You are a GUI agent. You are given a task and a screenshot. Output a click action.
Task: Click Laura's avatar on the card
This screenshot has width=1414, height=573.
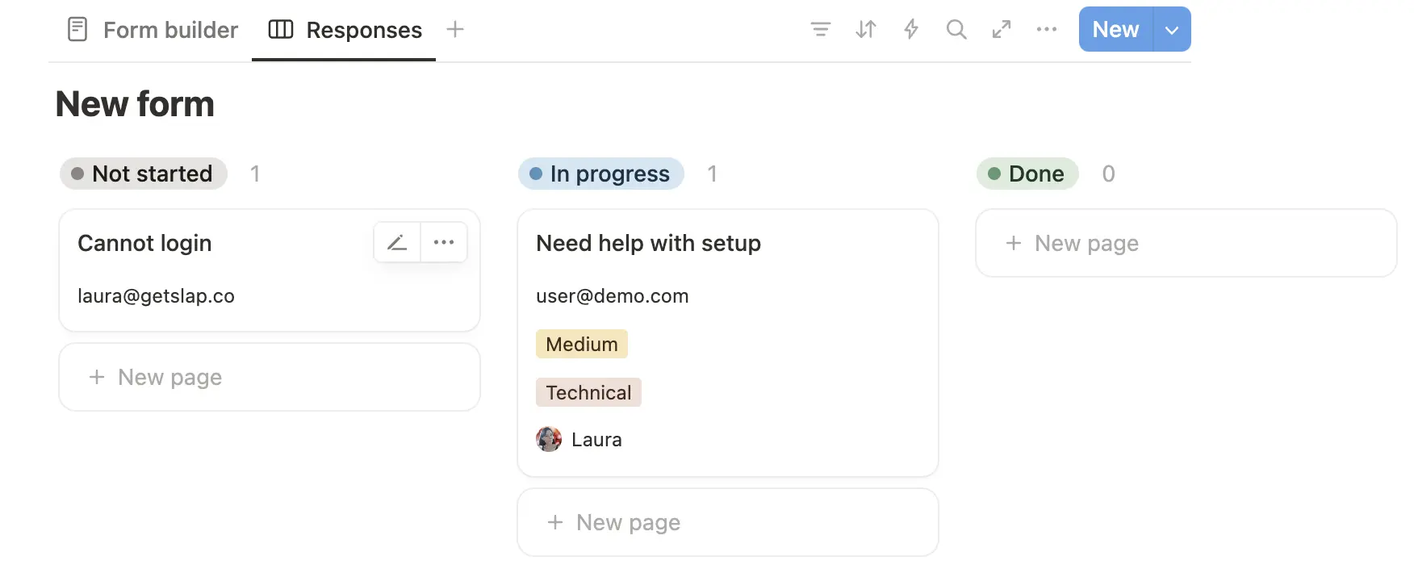pyautogui.click(x=549, y=439)
